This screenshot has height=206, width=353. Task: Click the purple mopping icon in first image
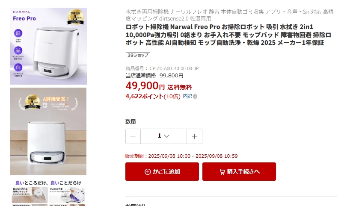[x=18, y=33]
